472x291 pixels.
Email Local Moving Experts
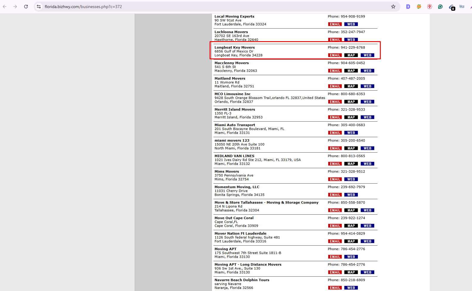[x=335, y=24]
